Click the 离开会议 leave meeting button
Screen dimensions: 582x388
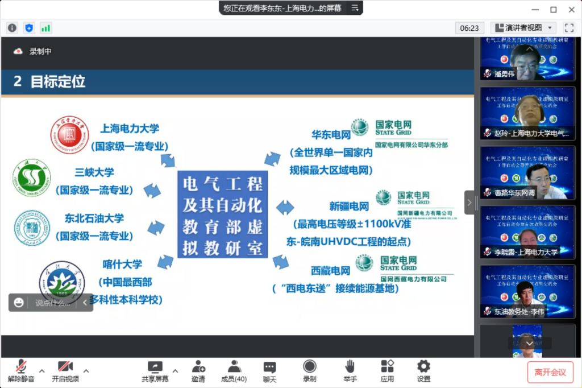[550, 373]
